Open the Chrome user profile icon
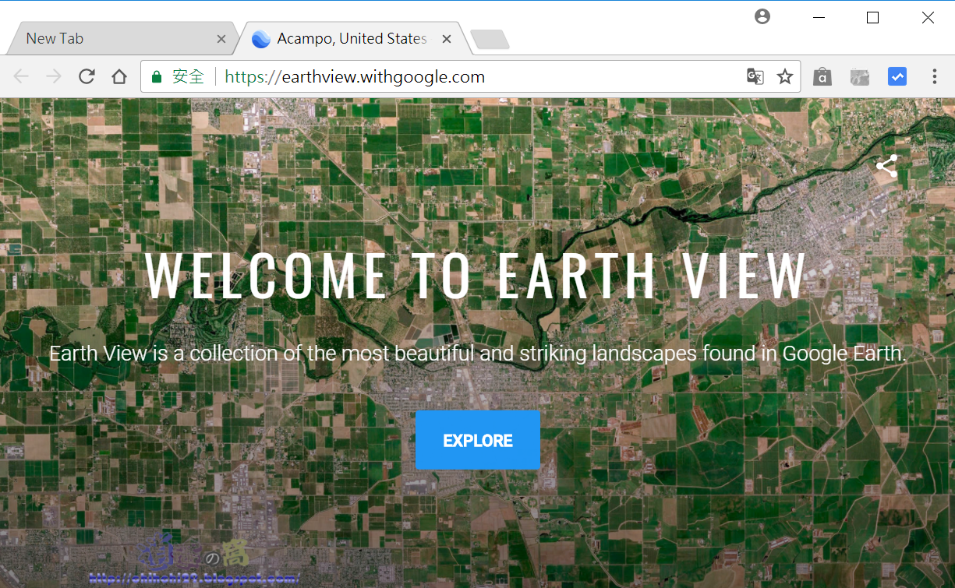 [762, 16]
